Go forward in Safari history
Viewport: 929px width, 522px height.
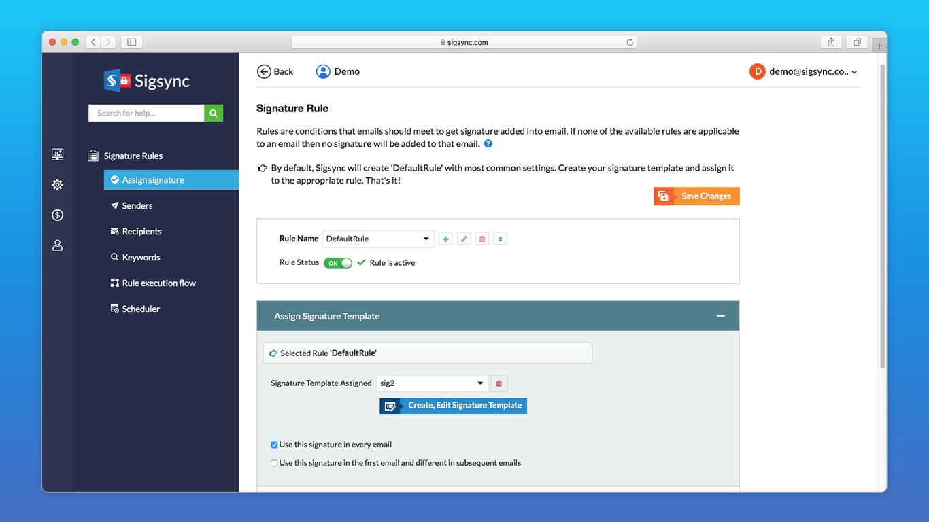tap(108, 42)
